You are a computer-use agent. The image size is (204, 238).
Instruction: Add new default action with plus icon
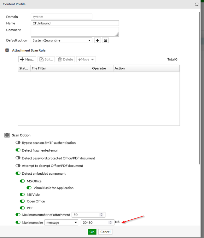pos(97,40)
